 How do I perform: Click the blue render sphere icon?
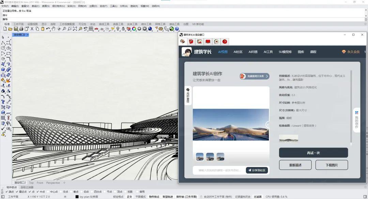click(x=150, y=29)
